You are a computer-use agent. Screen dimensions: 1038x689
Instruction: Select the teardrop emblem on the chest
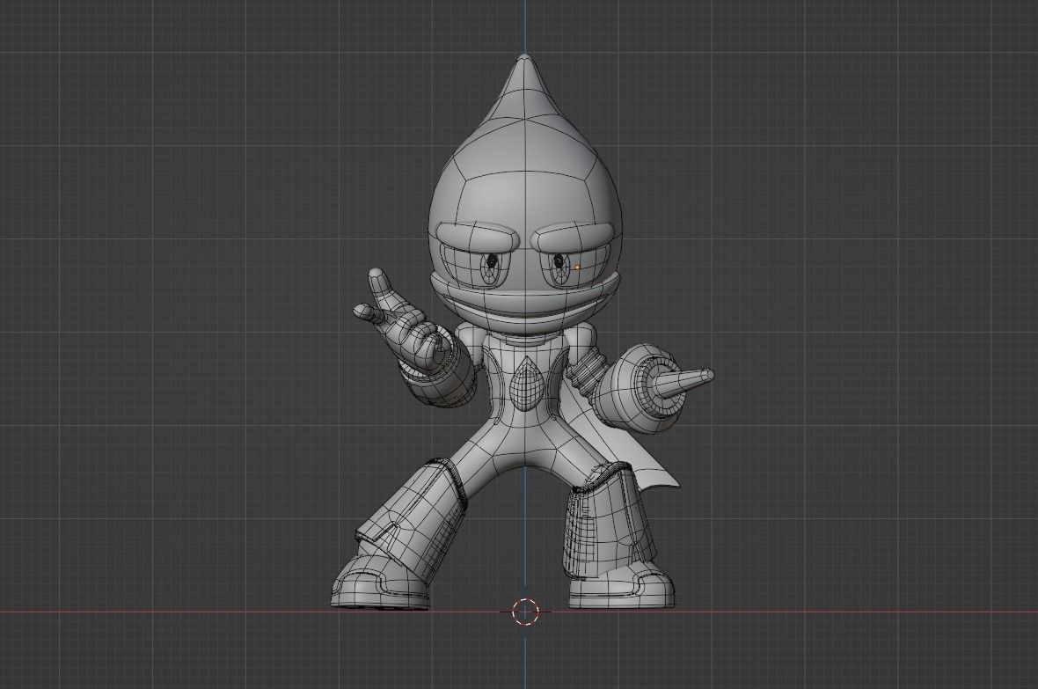tap(526, 385)
